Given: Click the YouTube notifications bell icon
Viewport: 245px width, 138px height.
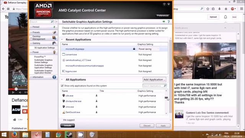Looking at the screenshot, I should point(225,17).
